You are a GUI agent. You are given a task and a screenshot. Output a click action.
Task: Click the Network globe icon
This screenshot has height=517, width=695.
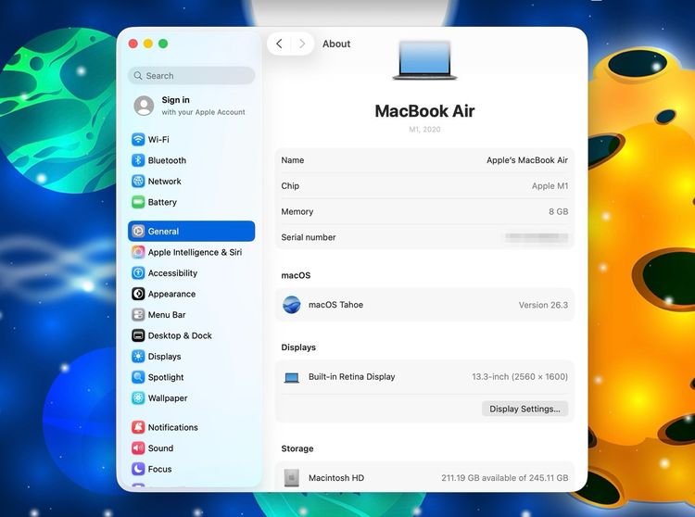(138, 182)
